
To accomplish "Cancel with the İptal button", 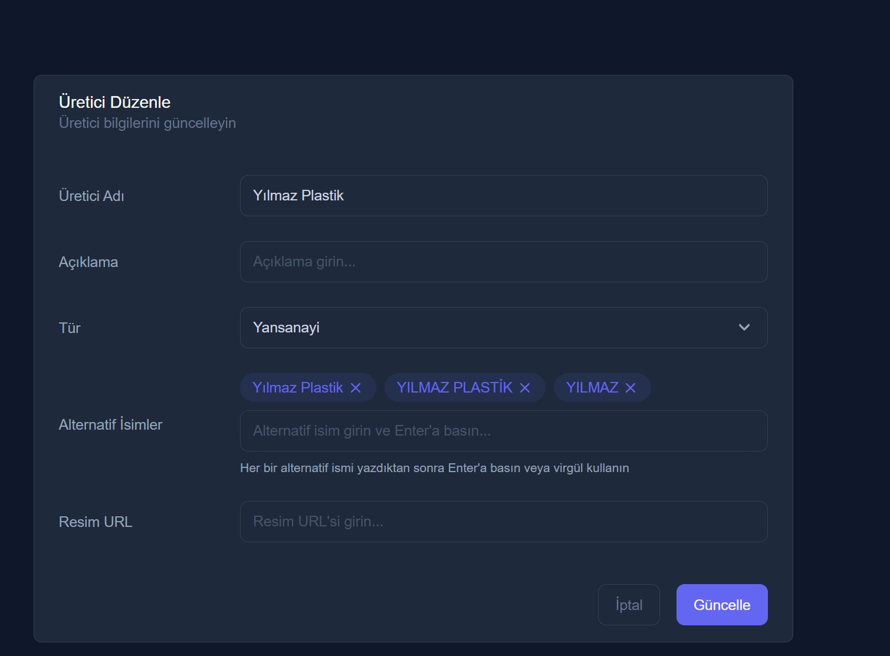I will point(629,604).
